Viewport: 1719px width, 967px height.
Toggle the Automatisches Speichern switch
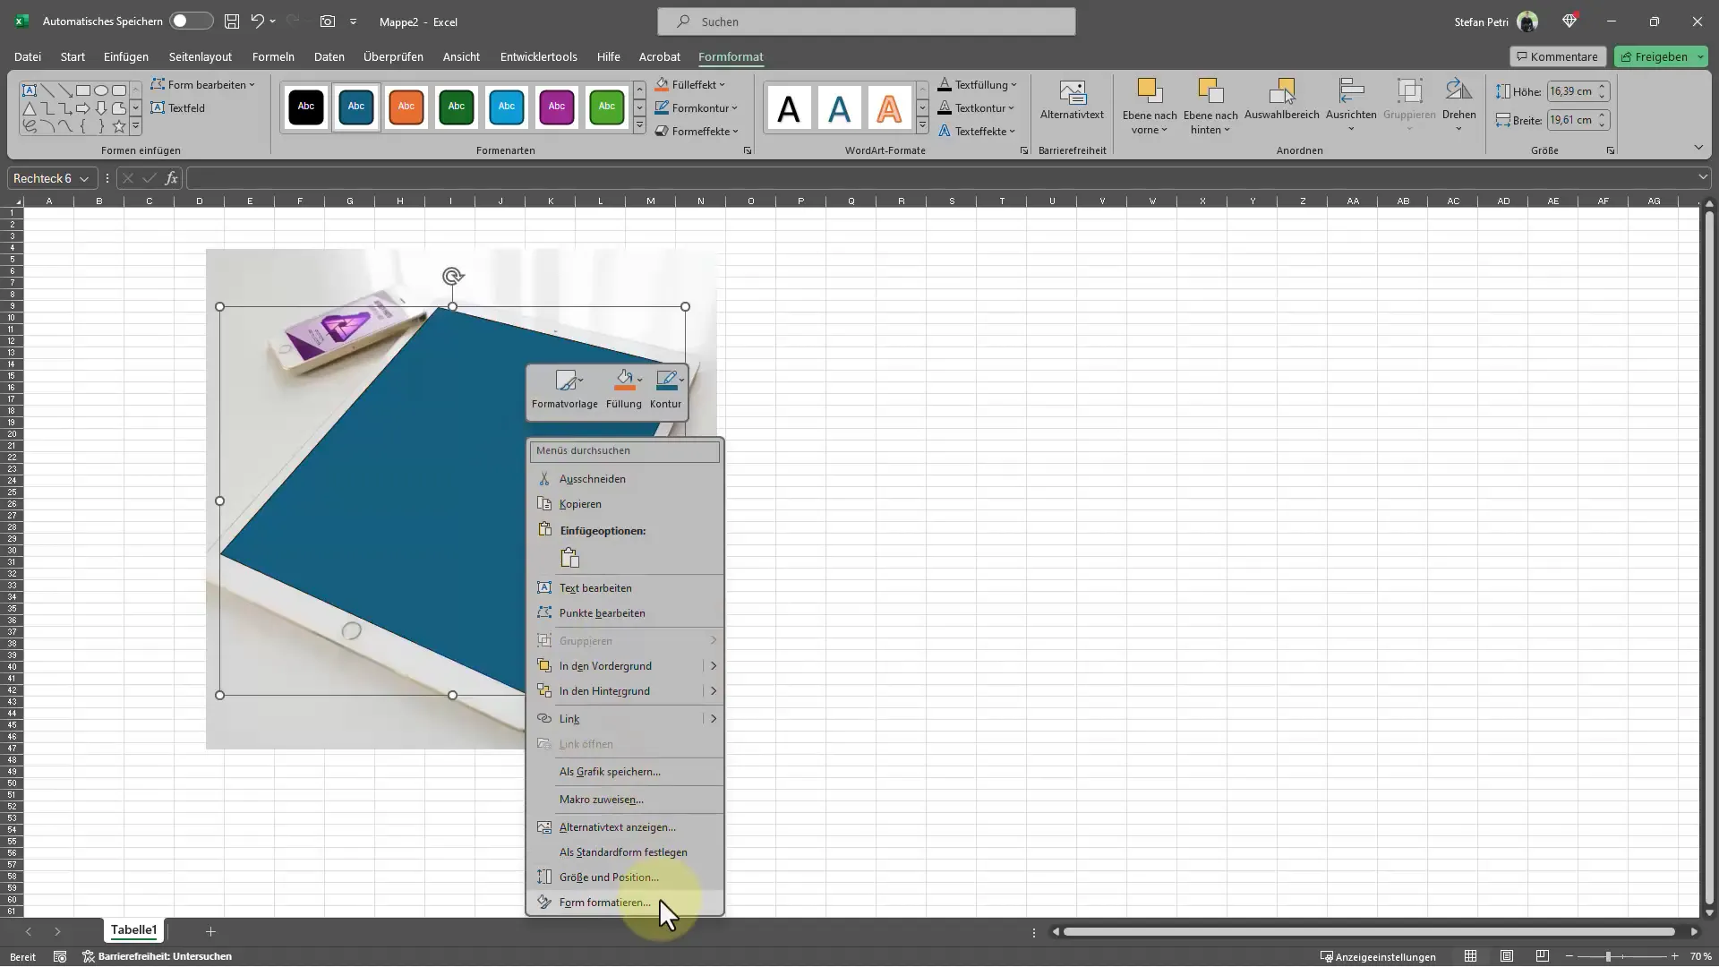(192, 21)
